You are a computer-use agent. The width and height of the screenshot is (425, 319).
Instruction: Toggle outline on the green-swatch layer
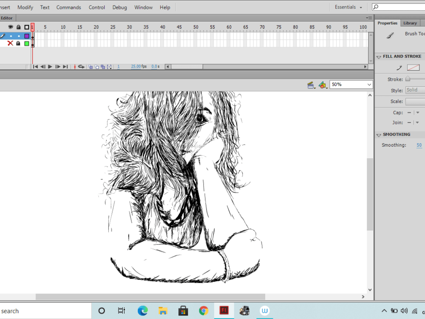[26, 43]
